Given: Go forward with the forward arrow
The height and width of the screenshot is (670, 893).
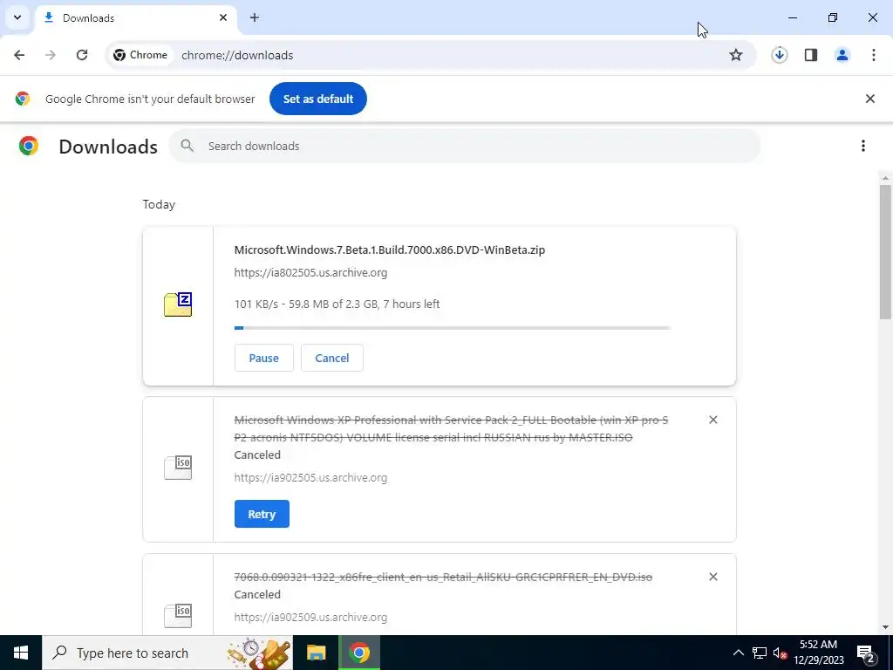Looking at the screenshot, I should pos(51,55).
